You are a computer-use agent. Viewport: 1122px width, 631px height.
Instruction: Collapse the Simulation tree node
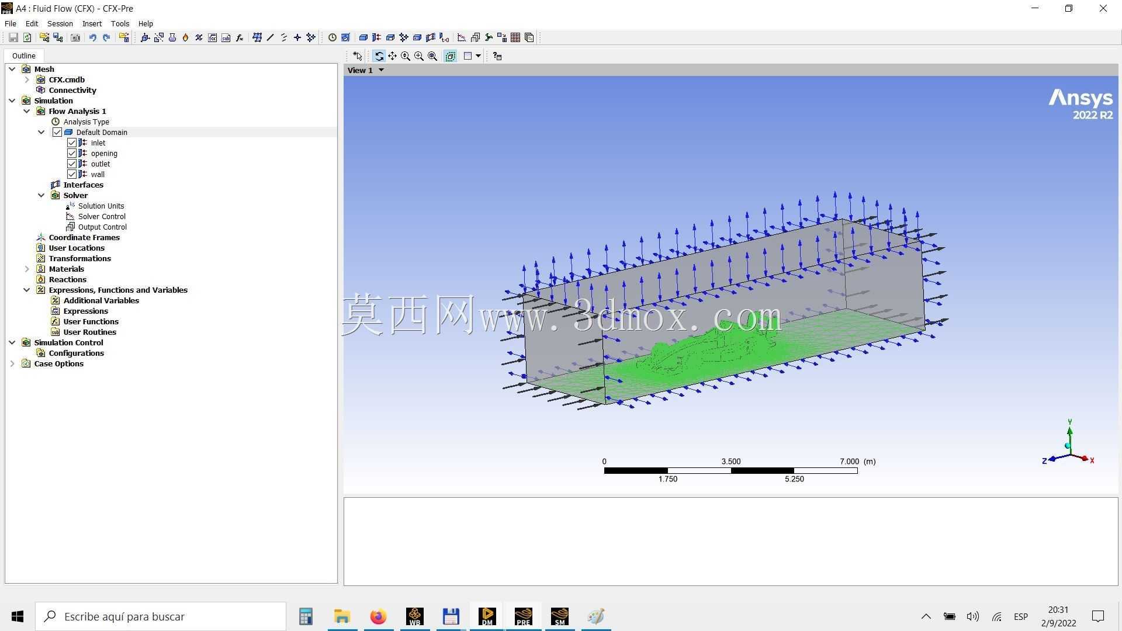[12, 100]
